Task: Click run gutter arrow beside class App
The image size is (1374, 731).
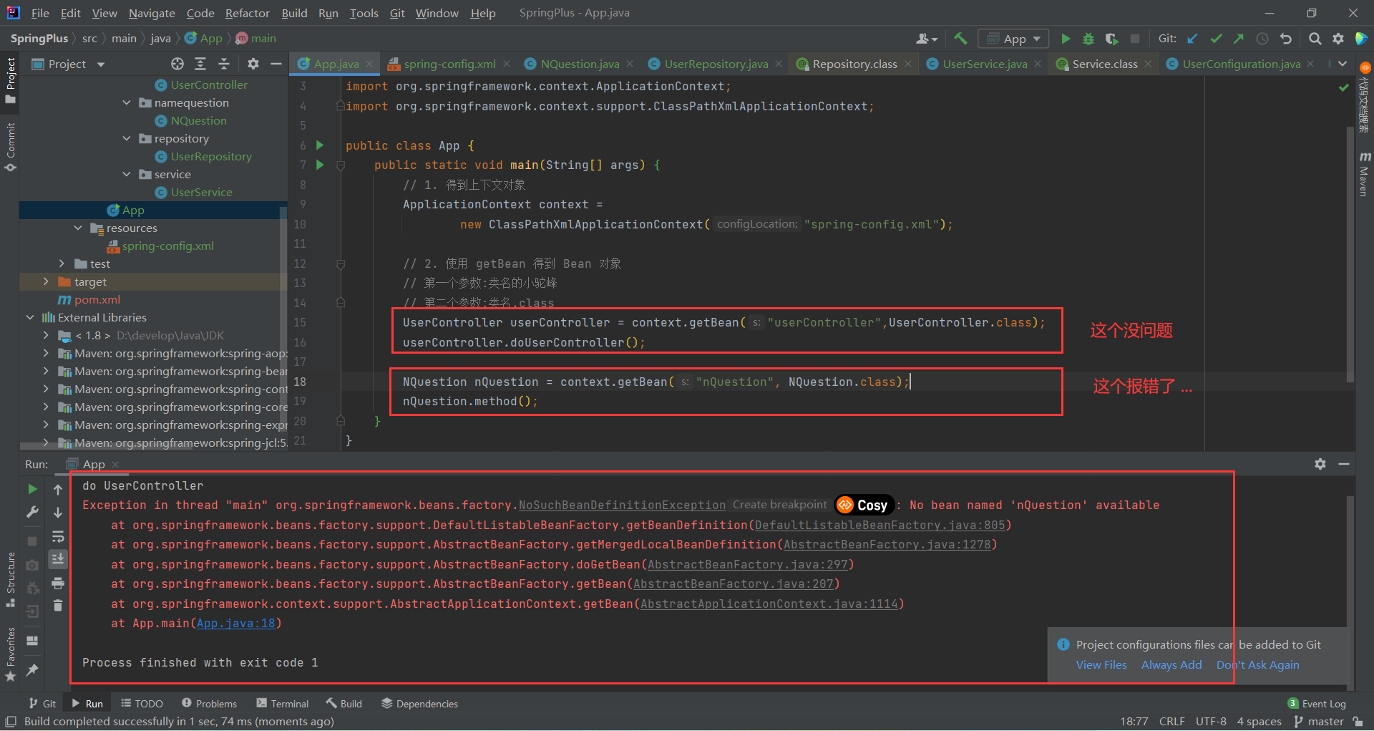Action: tap(320, 145)
